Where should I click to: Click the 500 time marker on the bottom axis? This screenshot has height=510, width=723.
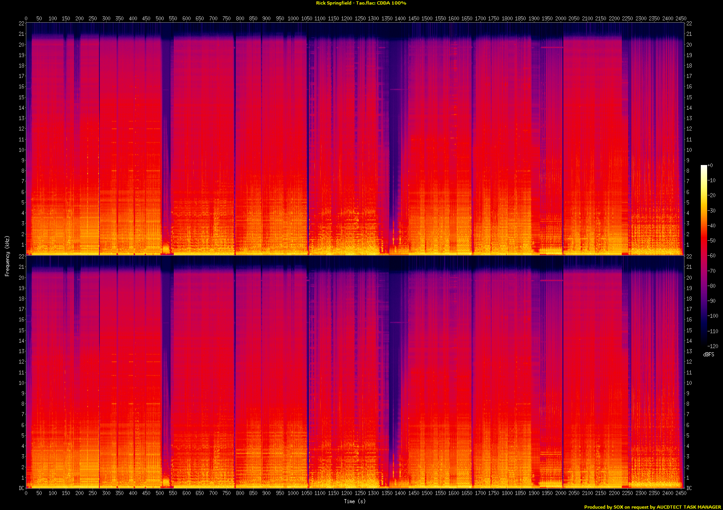click(160, 493)
